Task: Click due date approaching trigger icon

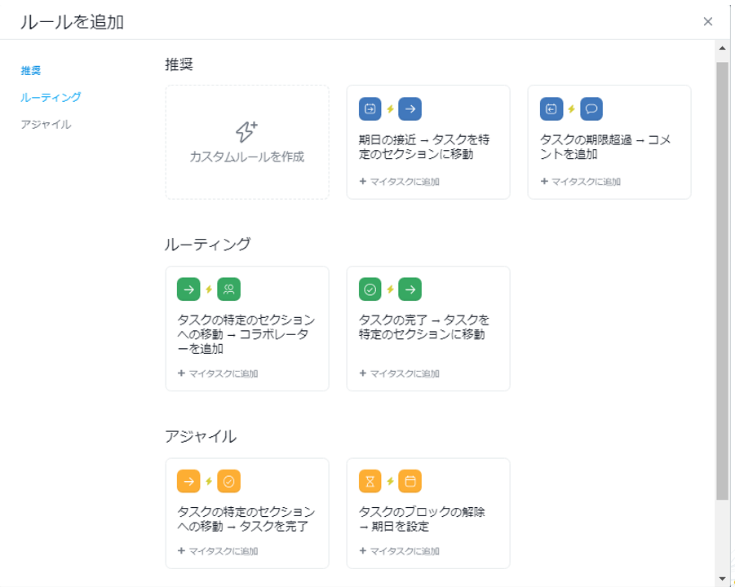Action: [x=370, y=109]
